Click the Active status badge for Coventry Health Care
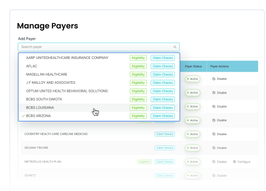Image resolution: width=266 pixels, height=191 pixels. [193, 134]
